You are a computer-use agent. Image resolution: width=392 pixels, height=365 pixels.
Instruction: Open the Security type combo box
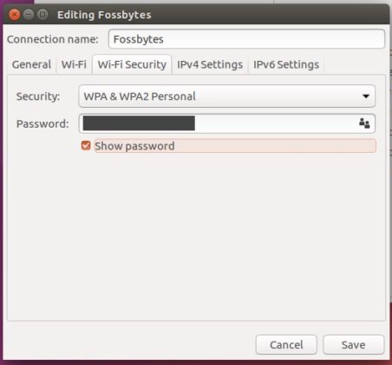coord(227,96)
